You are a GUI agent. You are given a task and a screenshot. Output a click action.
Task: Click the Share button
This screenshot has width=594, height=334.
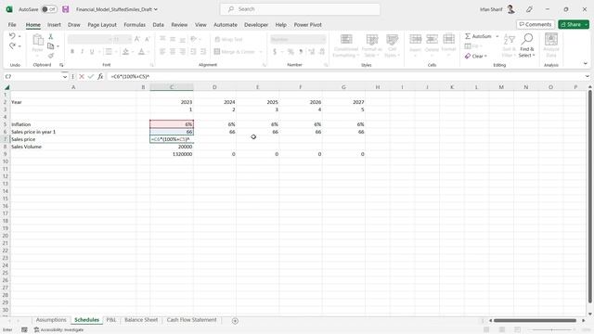[571, 25]
